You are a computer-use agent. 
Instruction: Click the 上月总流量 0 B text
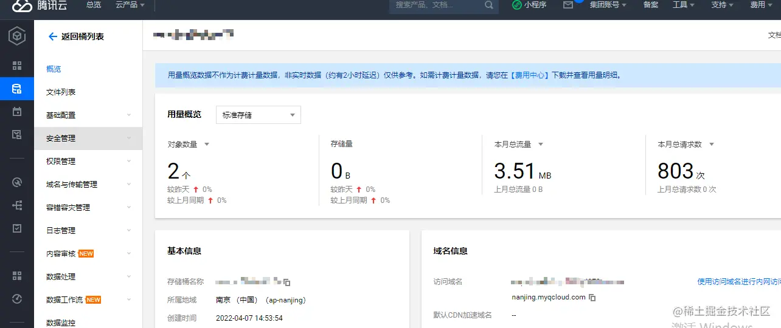pyautogui.click(x=518, y=190)
